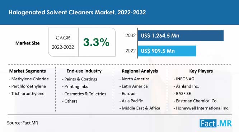The width and height of the screenshot is (239, 132).
Task: Click the 'CAGR' label
Action: tap(63, 38)
